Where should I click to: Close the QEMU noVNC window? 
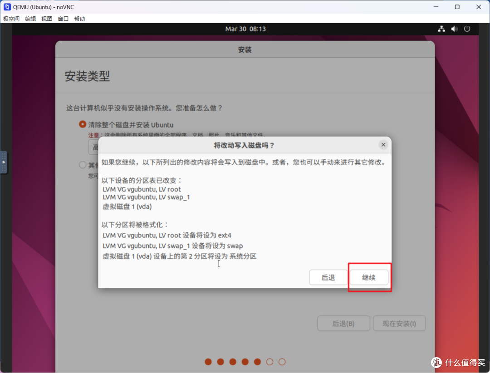coord(479,7)
